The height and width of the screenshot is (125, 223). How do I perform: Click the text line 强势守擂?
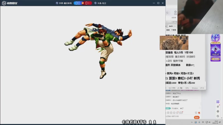(x=178, y=61)
